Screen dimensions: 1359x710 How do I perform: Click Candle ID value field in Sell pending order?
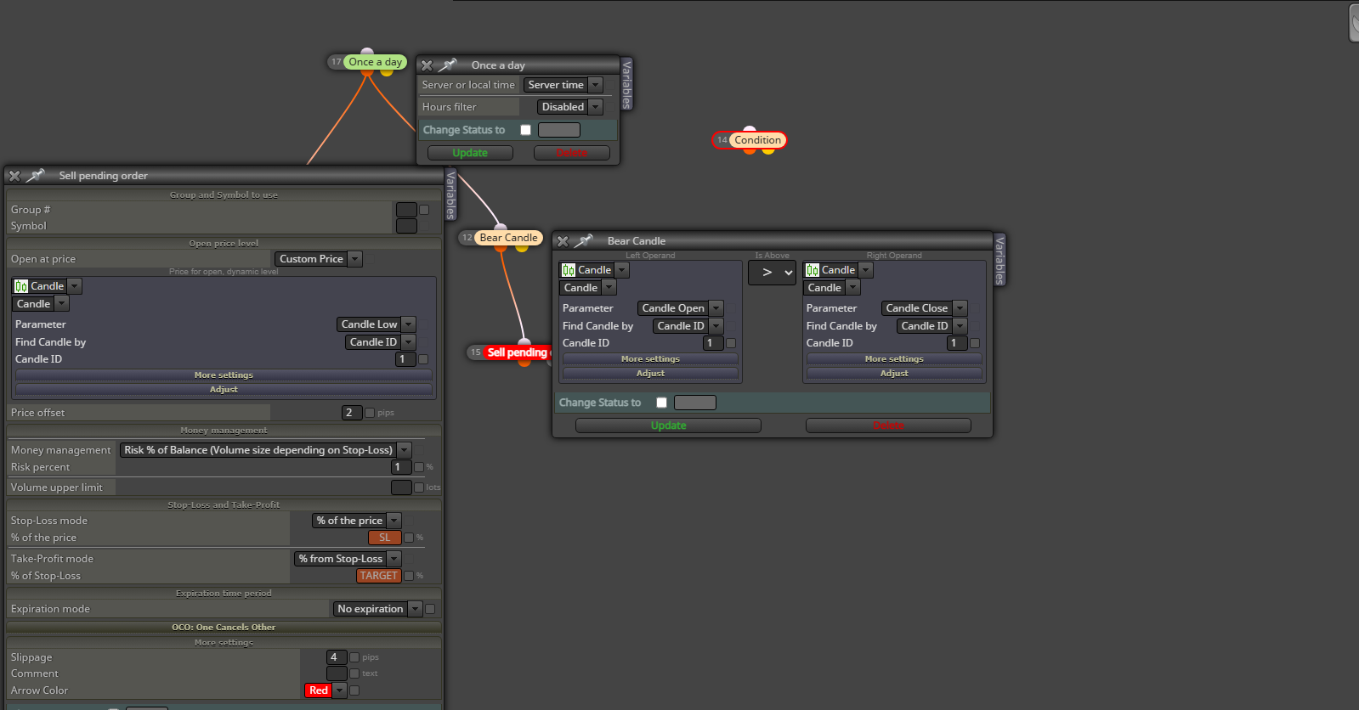pyautogui.click(x=405, y=359)
